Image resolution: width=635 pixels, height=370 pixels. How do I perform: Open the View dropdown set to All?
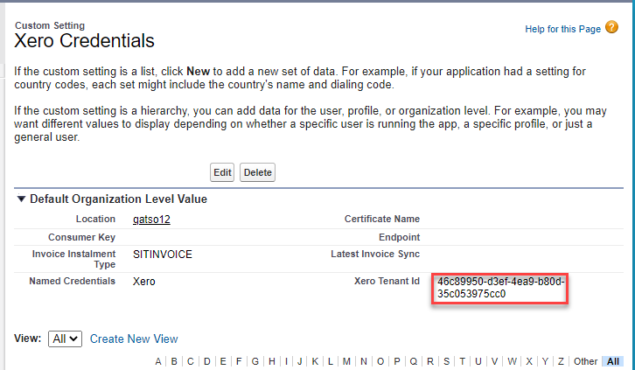65,339
